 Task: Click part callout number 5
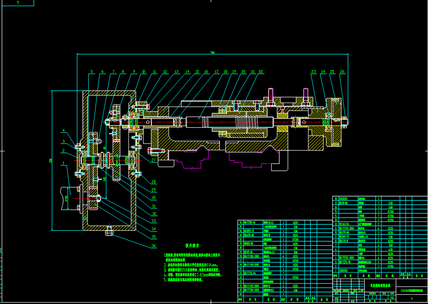91,72
